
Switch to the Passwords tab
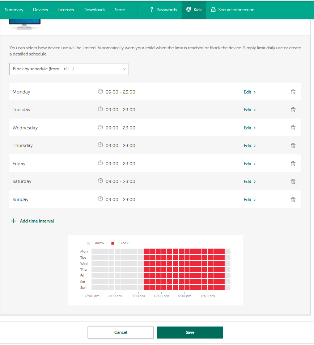click(x=163, y=10)
